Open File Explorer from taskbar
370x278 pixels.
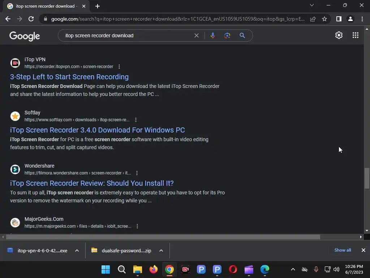[138, 269]
